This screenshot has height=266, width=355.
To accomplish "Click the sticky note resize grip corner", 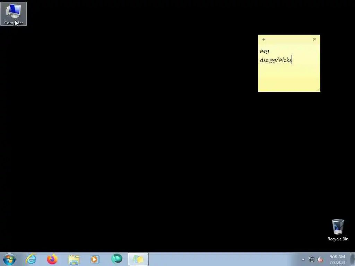I will tap(318, 90).
